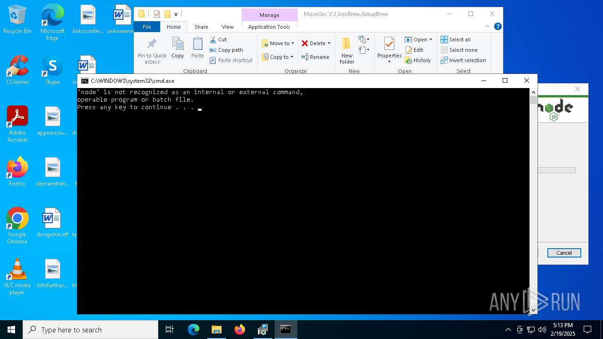Open File Explorer help icon
Image resolution: width=603 pixels, height=339 pixels.
pyautogui.click(x=497, y=27)
